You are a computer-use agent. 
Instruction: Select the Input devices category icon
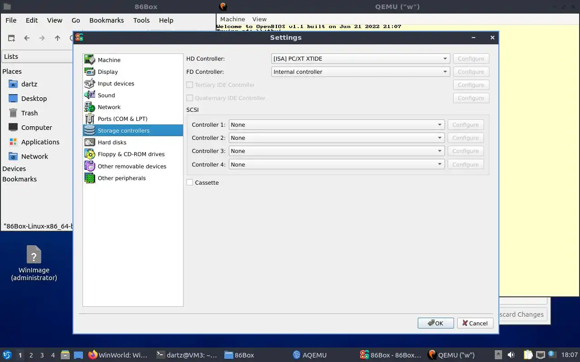[90, 83]
